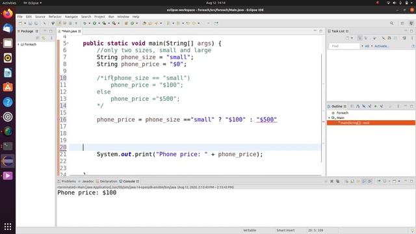Open Show Applications grid in dock

click(8, 227)
